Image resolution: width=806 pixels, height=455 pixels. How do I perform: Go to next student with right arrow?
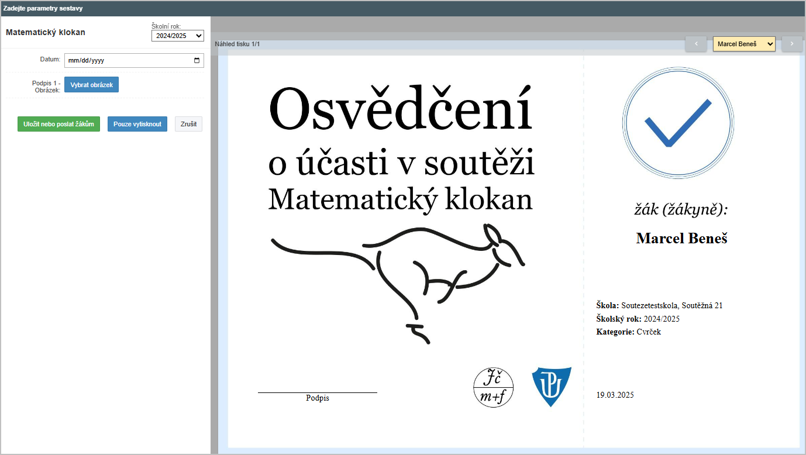tap(792, 44)
